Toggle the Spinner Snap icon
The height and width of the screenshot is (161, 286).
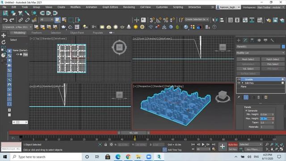[172, 20]
